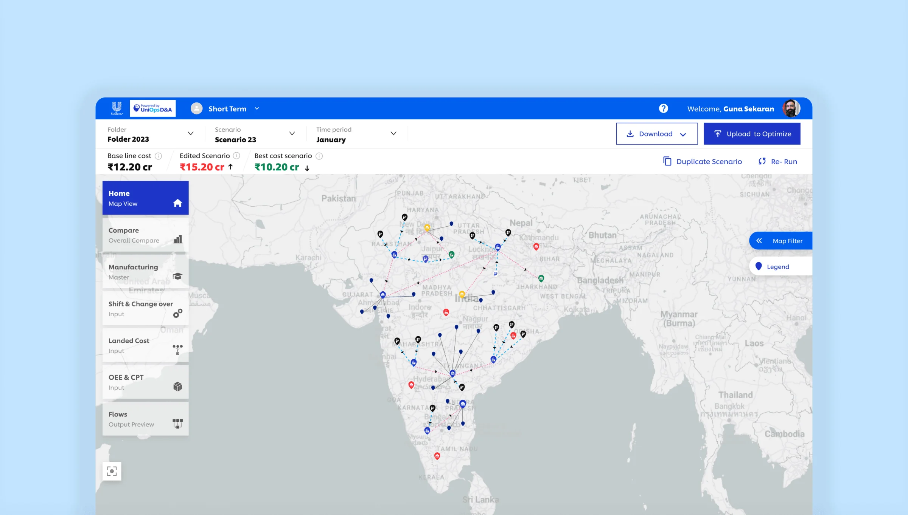Open Compare Overall Compare menu item
Viewport: 908px width, 515px height.
145,235
